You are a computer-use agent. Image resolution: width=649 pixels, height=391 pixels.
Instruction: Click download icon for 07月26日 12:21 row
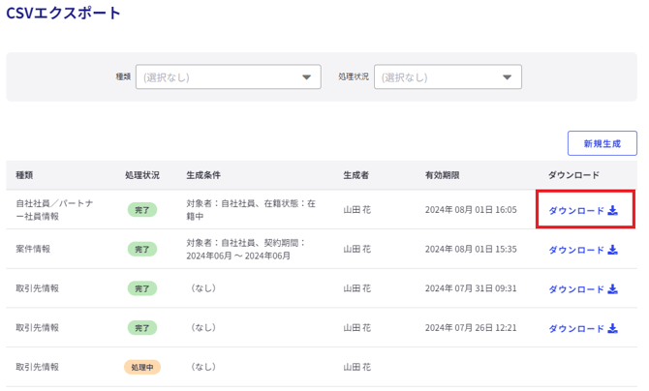(613, 329)
